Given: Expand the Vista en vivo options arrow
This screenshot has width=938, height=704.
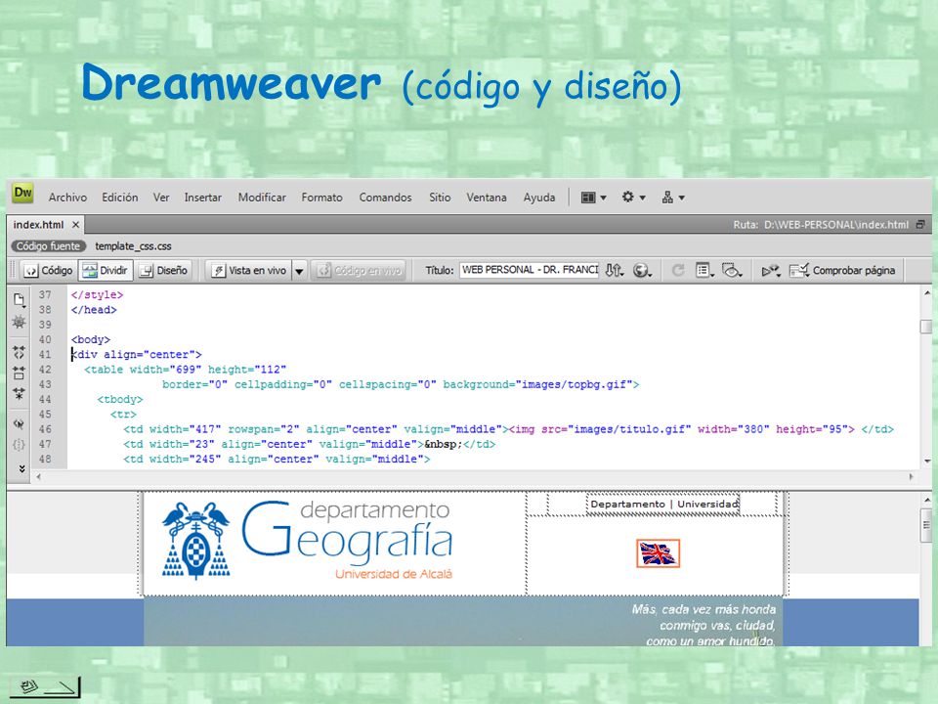Looking at the screenshot, I should click(299, 271).
